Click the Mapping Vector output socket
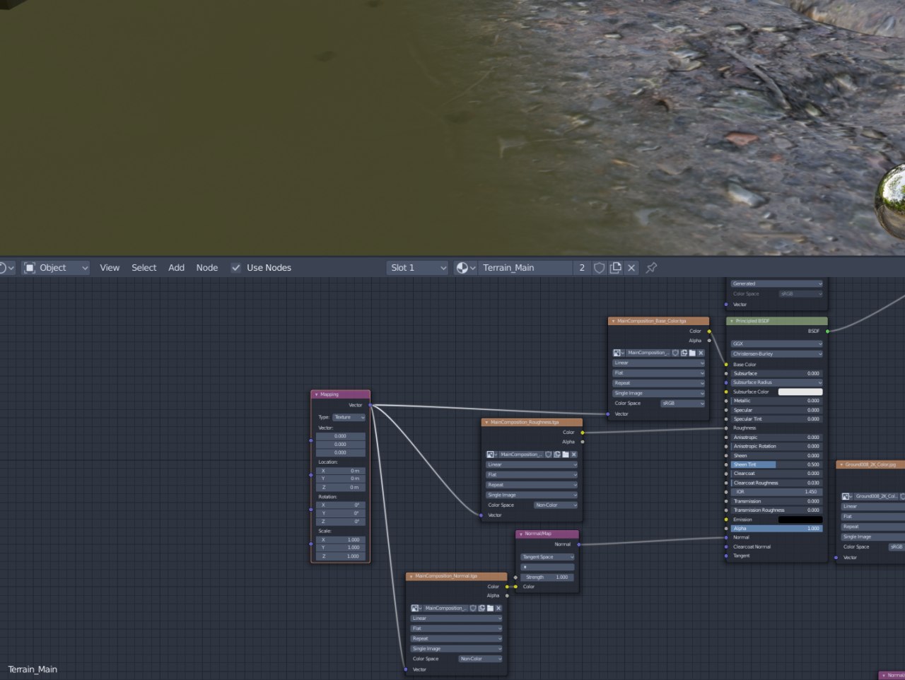The image size is (905, 680). [370, 405]
